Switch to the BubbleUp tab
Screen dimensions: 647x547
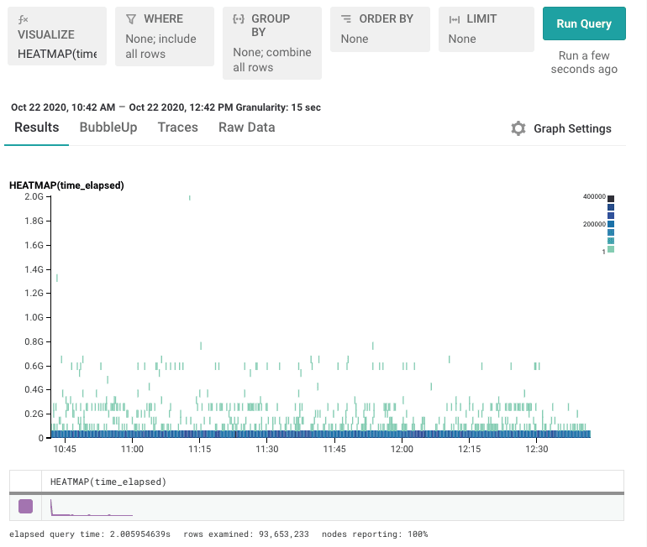tap(108, 128)
